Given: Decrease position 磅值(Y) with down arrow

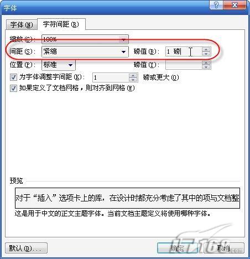Looking at the screenshot, I should 206,67.
